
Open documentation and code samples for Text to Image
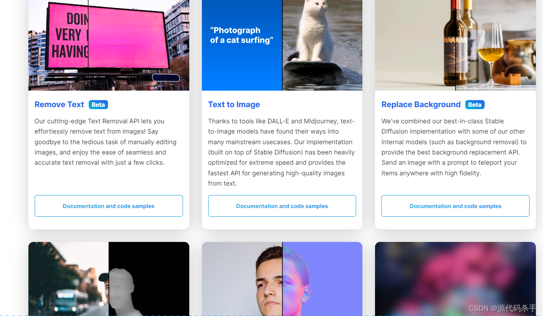point(282,206)
